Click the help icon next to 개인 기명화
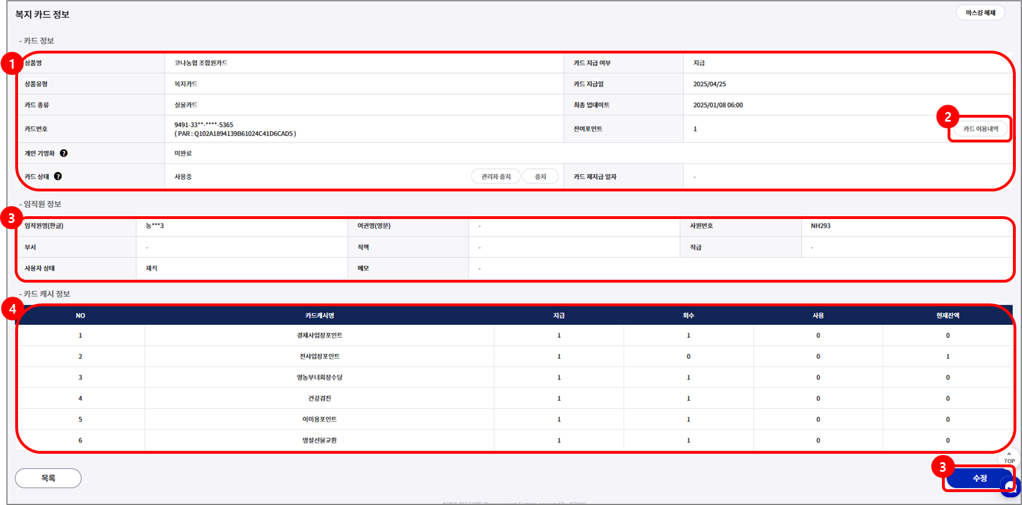1022x505 pixels. tap(64, 153)
